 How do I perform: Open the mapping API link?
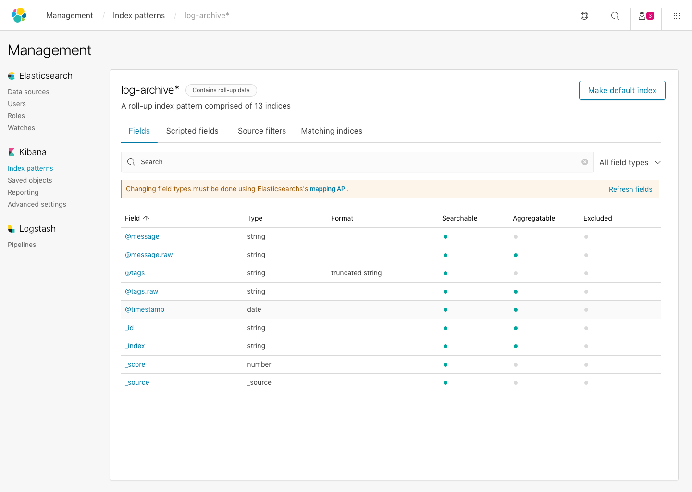click(x=328, y=189)
